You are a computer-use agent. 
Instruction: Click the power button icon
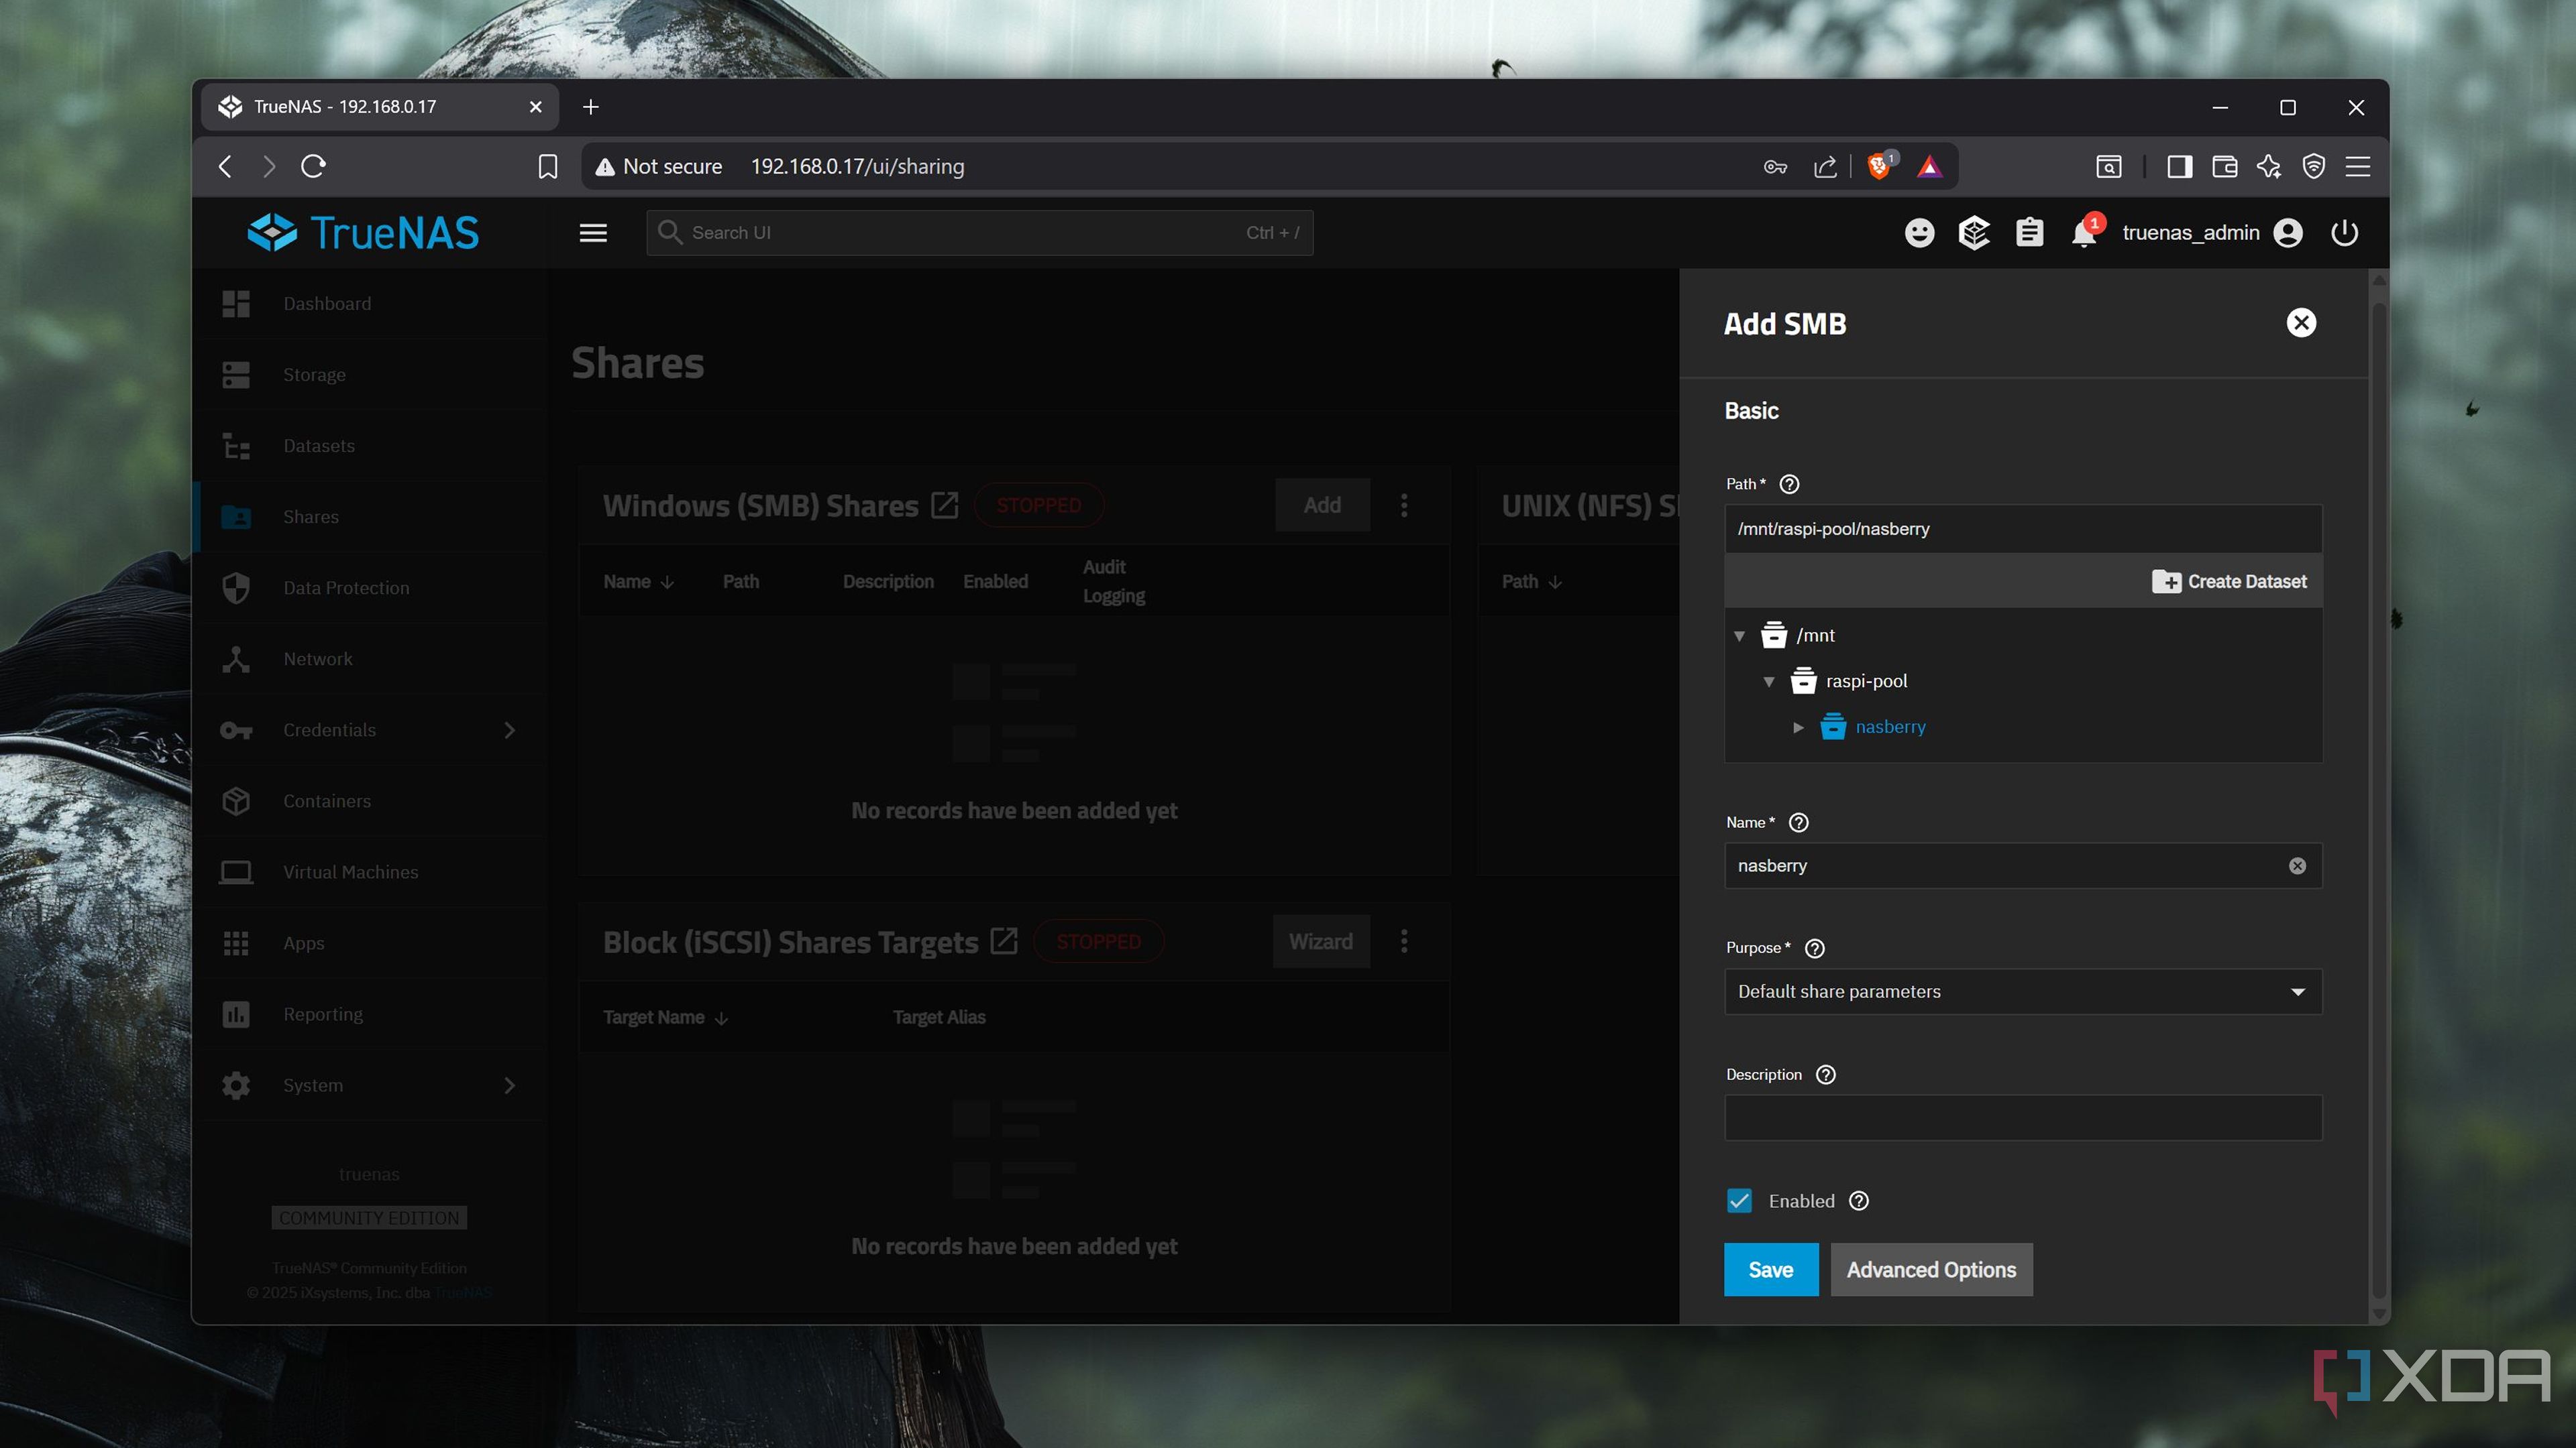pos(2345,233)
